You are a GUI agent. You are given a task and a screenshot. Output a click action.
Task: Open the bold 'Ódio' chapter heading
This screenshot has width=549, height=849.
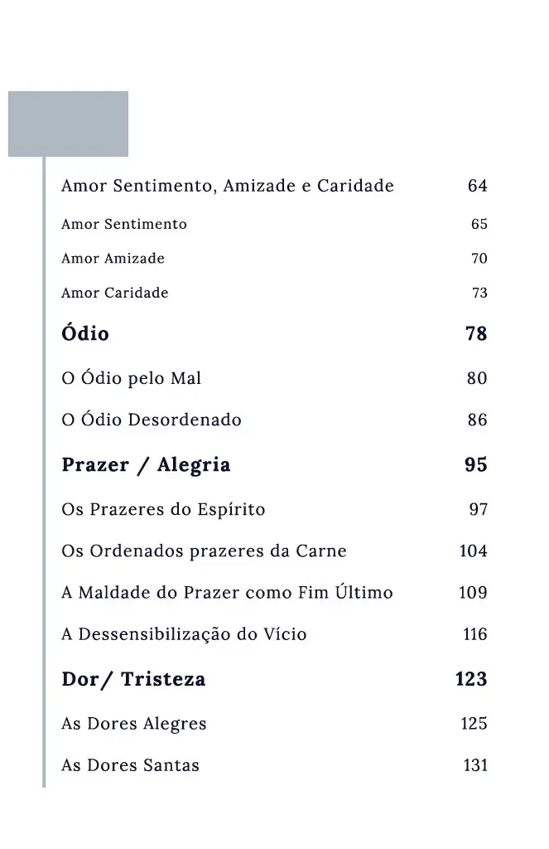(x=85, y=334)
